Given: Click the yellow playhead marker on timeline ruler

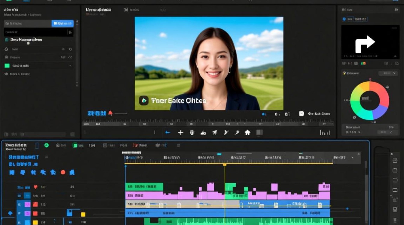Looking at the screenshot, I should pyautogui.click(x=225, y=165).
